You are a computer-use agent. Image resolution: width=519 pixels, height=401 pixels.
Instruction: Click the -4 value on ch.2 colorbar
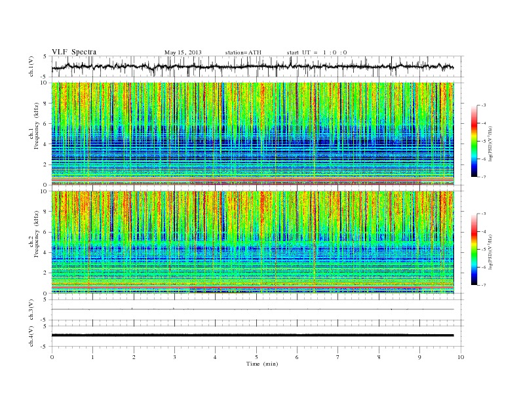click(484, 231)
